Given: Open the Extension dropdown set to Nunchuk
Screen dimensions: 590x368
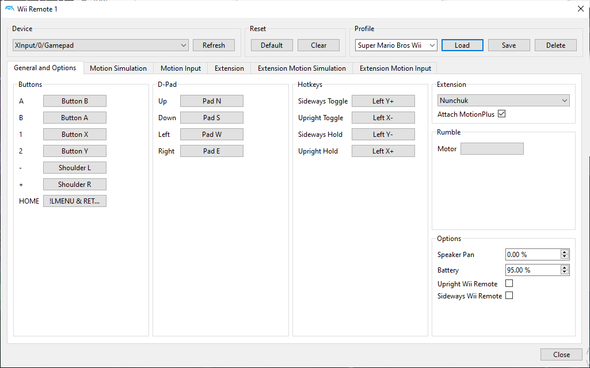Looking at the screenshot, I should coord(504,101).
